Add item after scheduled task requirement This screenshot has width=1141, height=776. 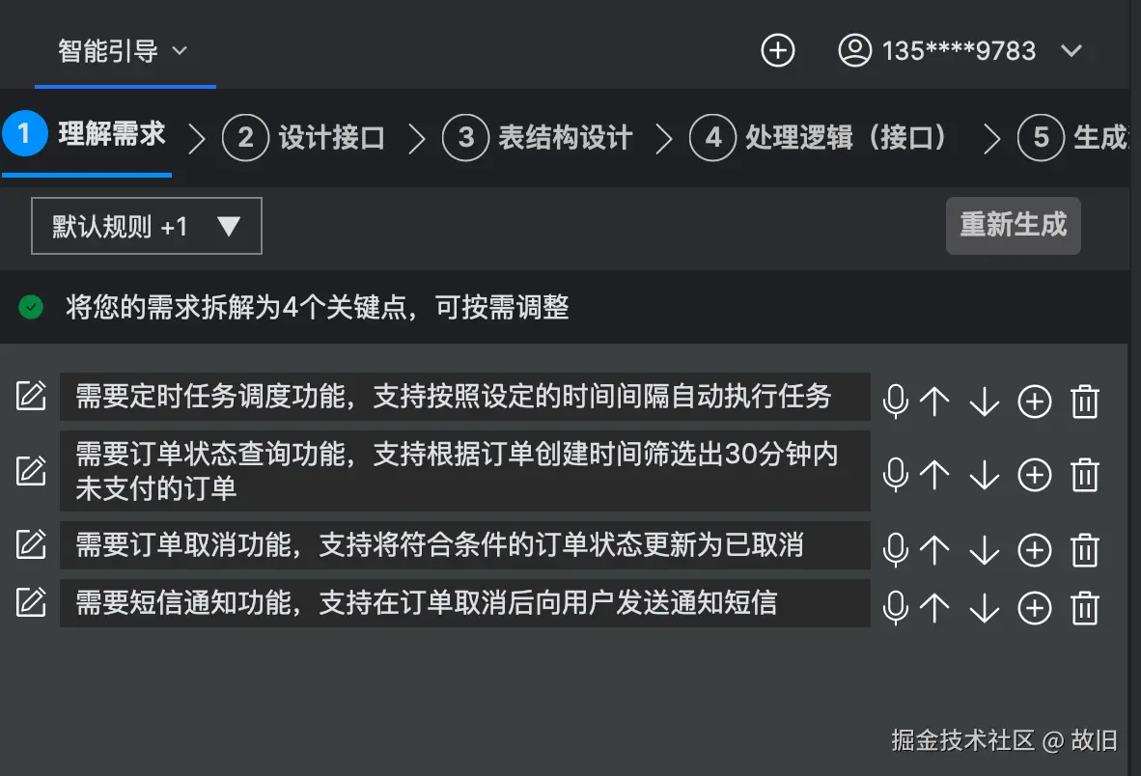1035,402
